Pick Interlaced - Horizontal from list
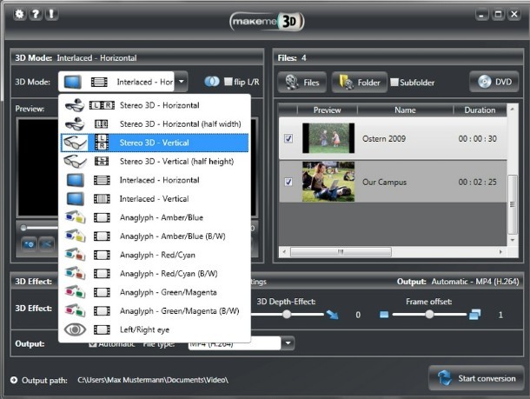Viewport: 530px width, 399px height. click(x=155, y=180)
